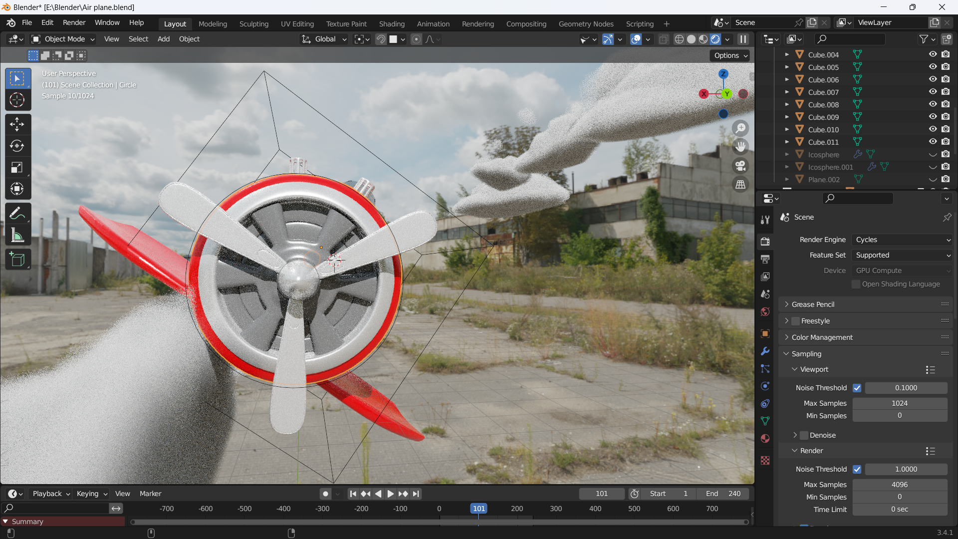Click the Render Max Samples field
Image resolution: width=958 pixels, height=539 pixels.
coord(900,485)
